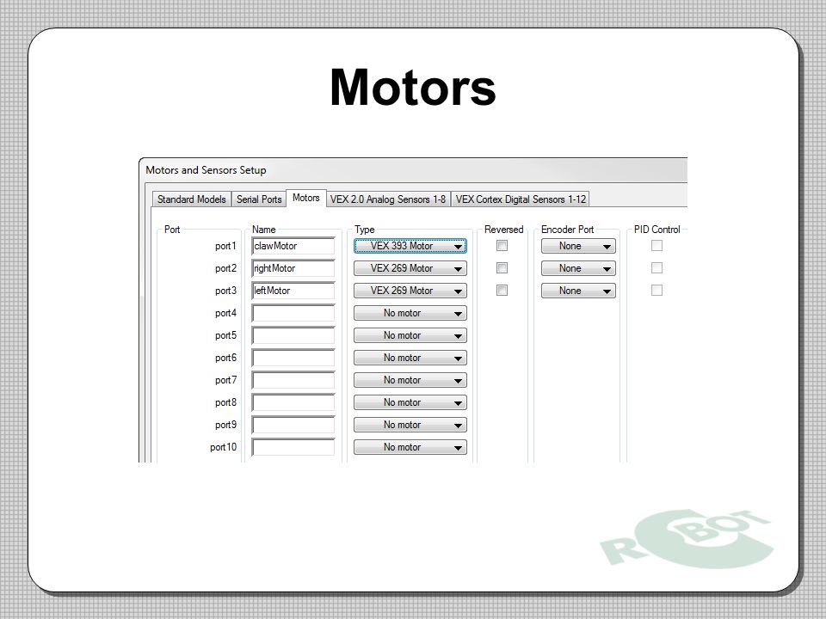The height and width of the screenshot is (619, 826).
Task: Toggle PID Control checkbox for port2
Action: tap(656, 268)
